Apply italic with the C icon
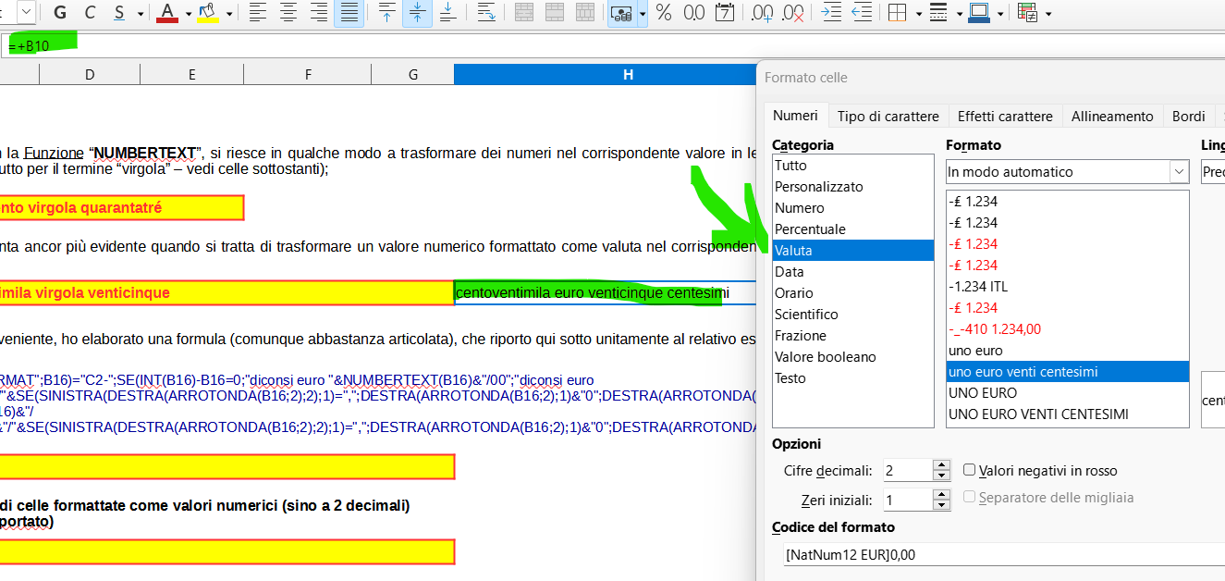 [x=90, y=13]
